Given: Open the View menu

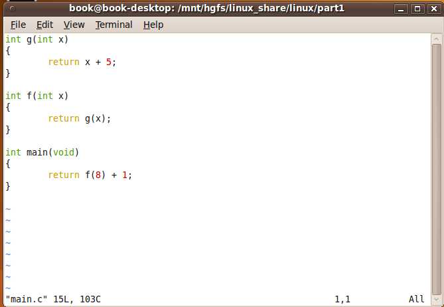Looking at the screenshot, I should 74,25.
